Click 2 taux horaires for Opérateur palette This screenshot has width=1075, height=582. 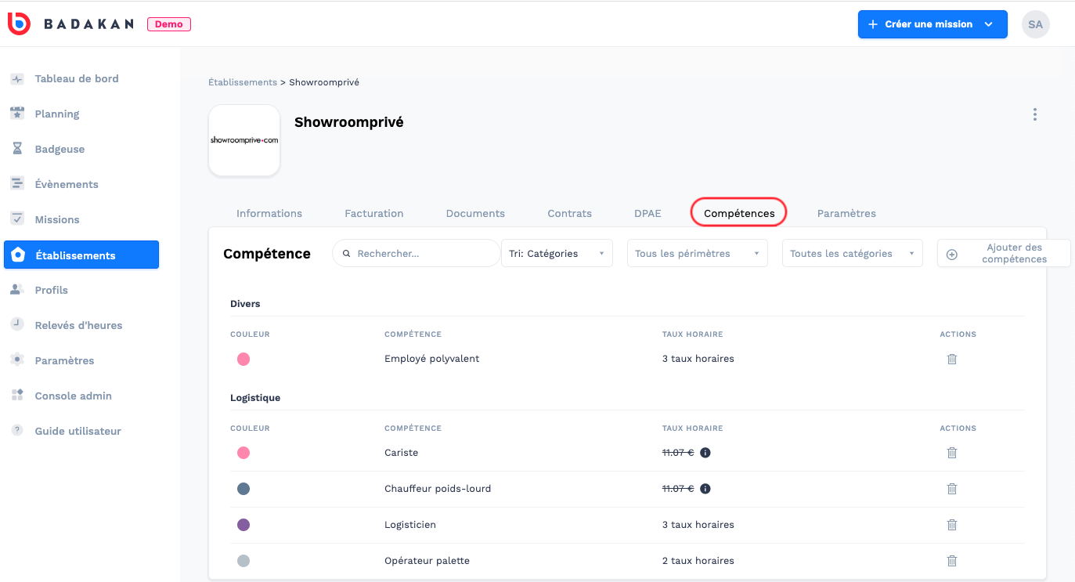coord(698,561)
